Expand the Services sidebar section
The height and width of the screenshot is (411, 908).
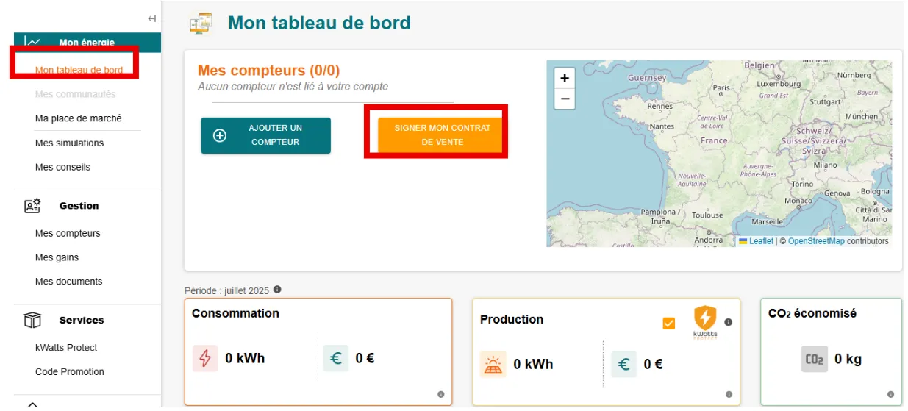pos(82,320)
